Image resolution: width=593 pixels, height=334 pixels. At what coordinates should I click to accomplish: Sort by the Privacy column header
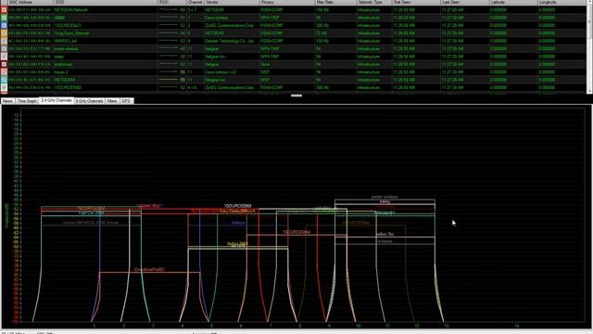click(x=287, y=2)
